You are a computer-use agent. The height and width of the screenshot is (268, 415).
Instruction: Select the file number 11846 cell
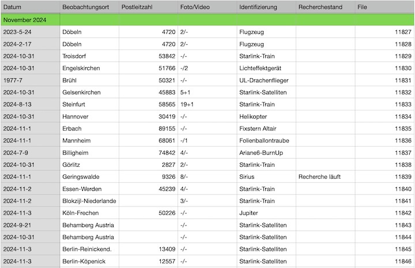[403, 261]
